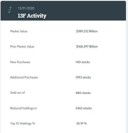
Task: Click the New Purchases label
Action: (20, 62)
